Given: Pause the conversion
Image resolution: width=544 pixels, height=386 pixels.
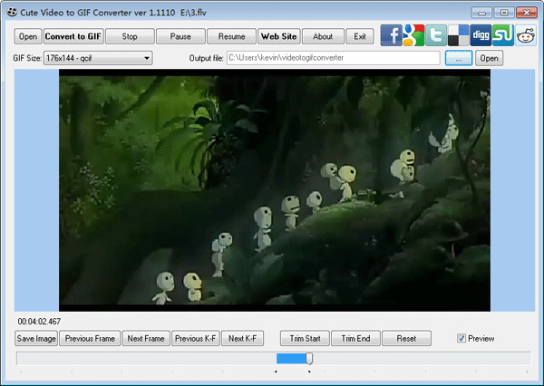Looking at the screenshot, I should pos(180,36).
